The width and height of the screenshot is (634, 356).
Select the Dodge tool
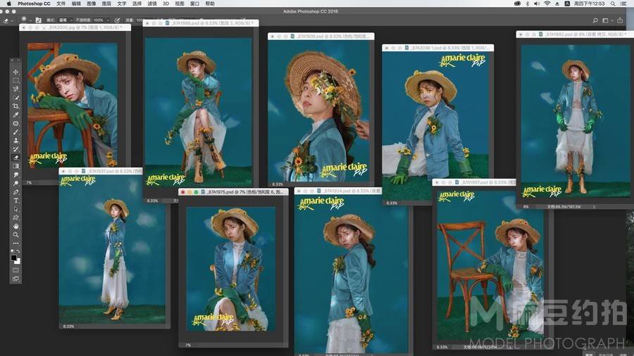pos(15,183)
